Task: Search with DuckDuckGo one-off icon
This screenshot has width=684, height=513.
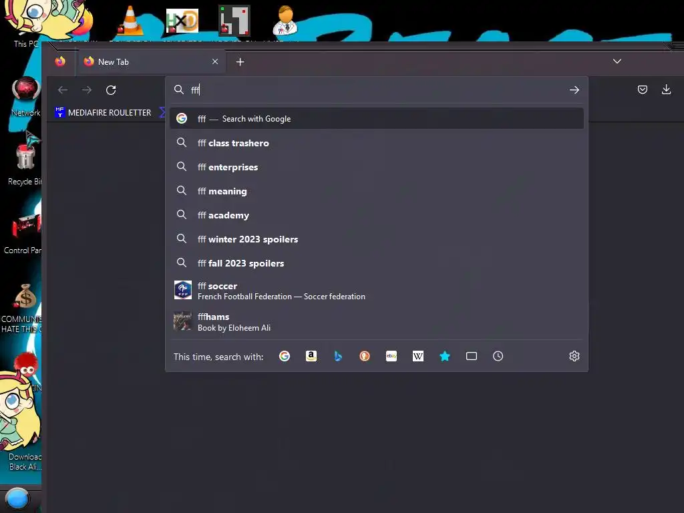Action: [x=365, y=357]
